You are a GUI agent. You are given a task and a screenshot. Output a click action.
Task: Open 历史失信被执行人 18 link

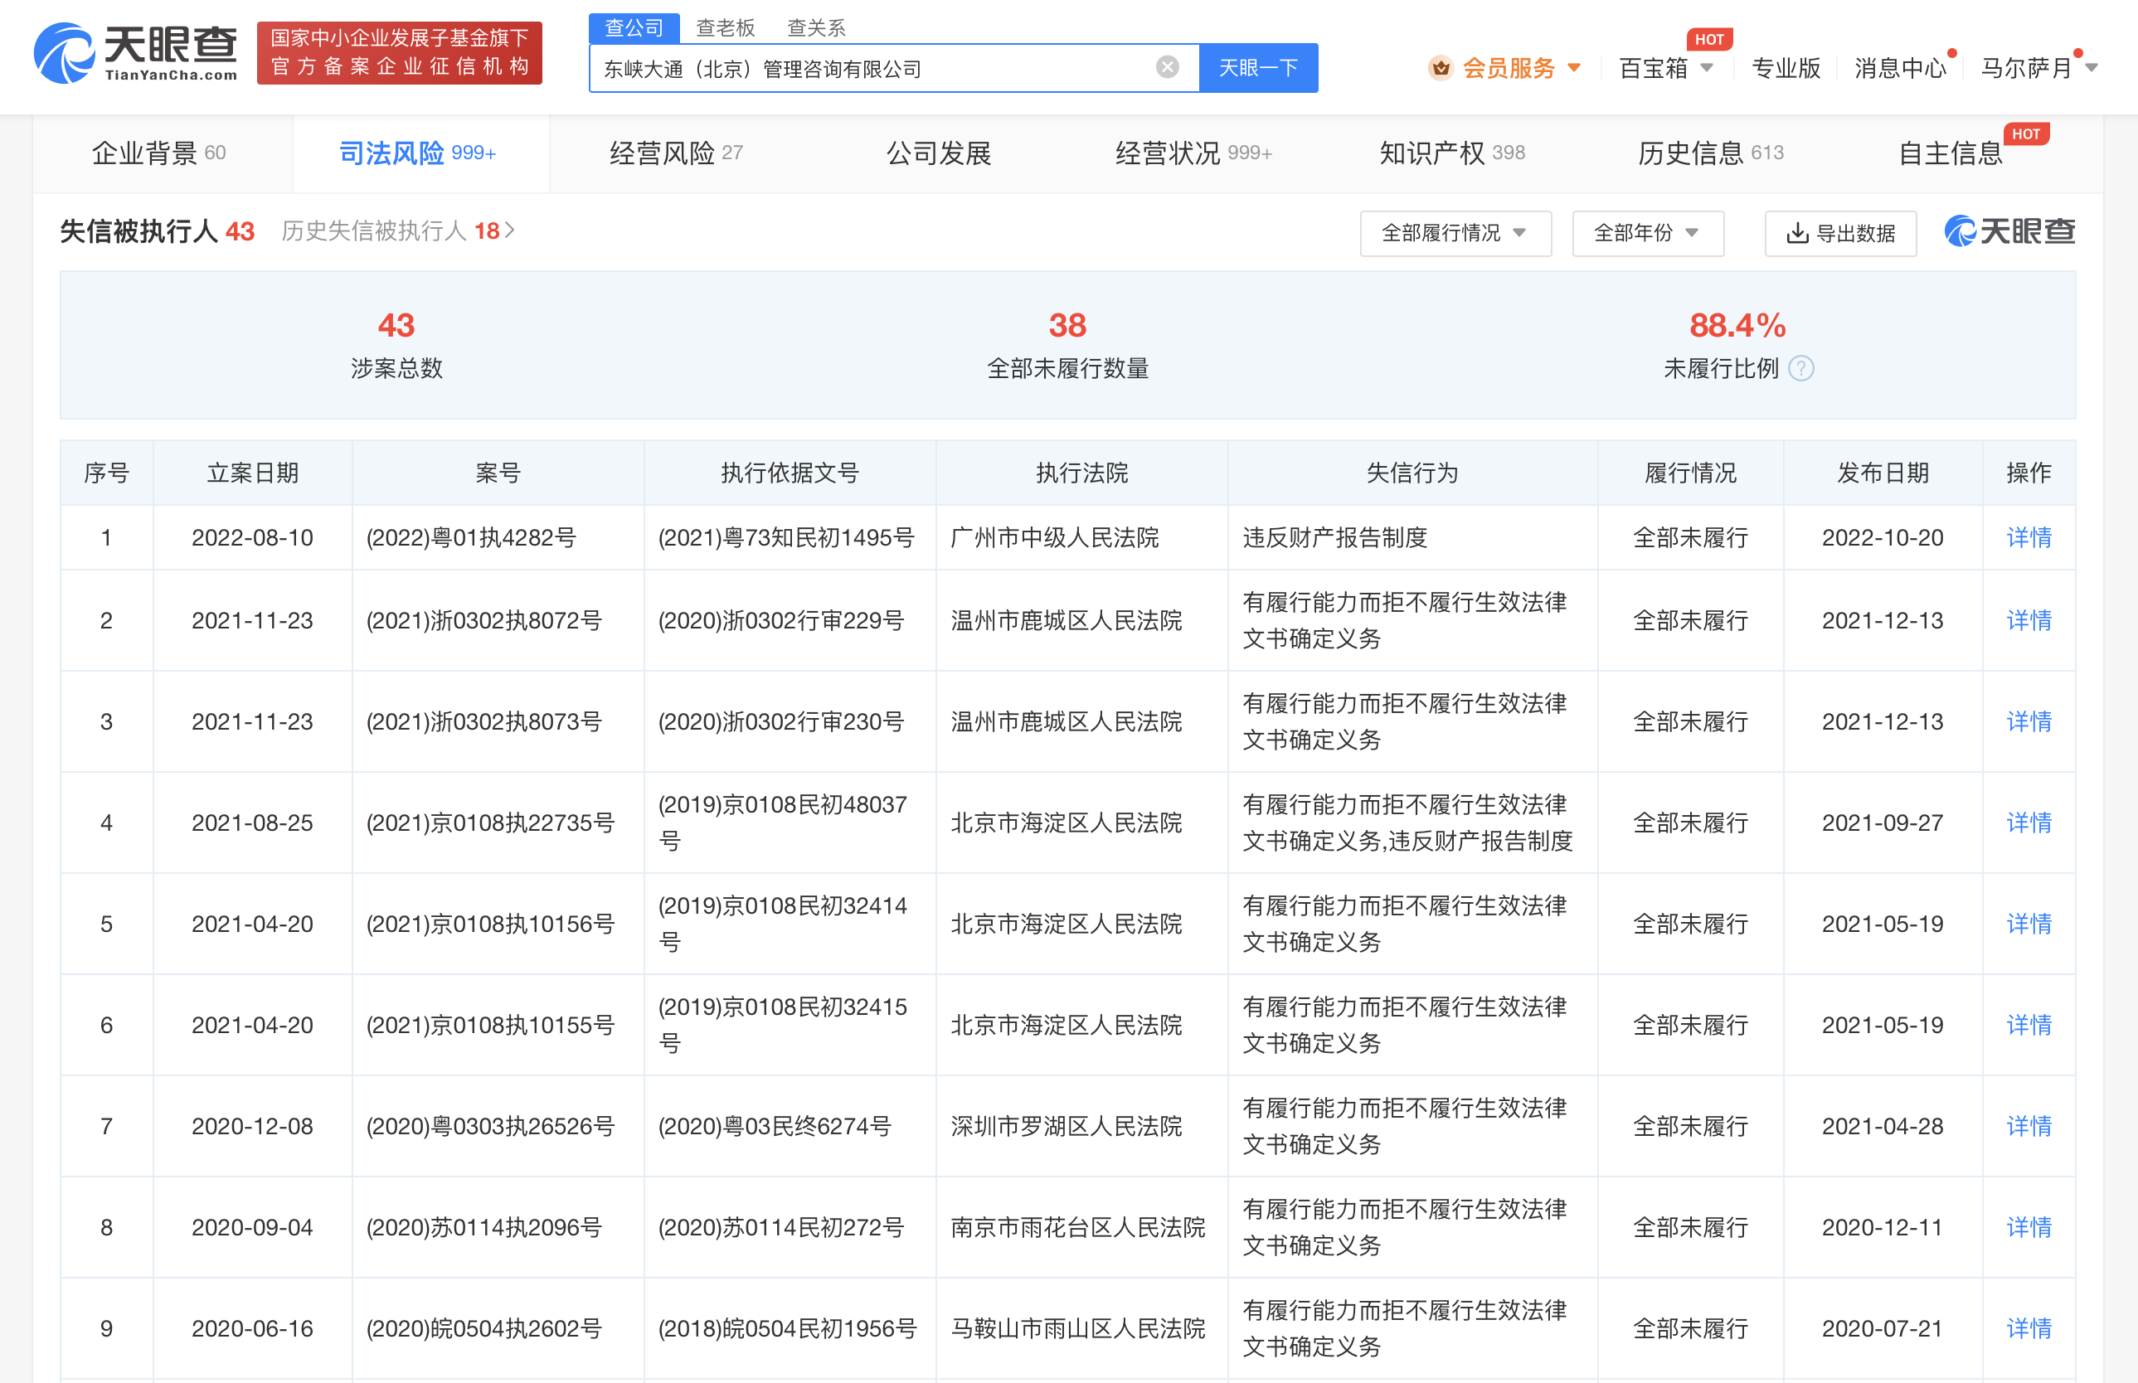(397, 231)
